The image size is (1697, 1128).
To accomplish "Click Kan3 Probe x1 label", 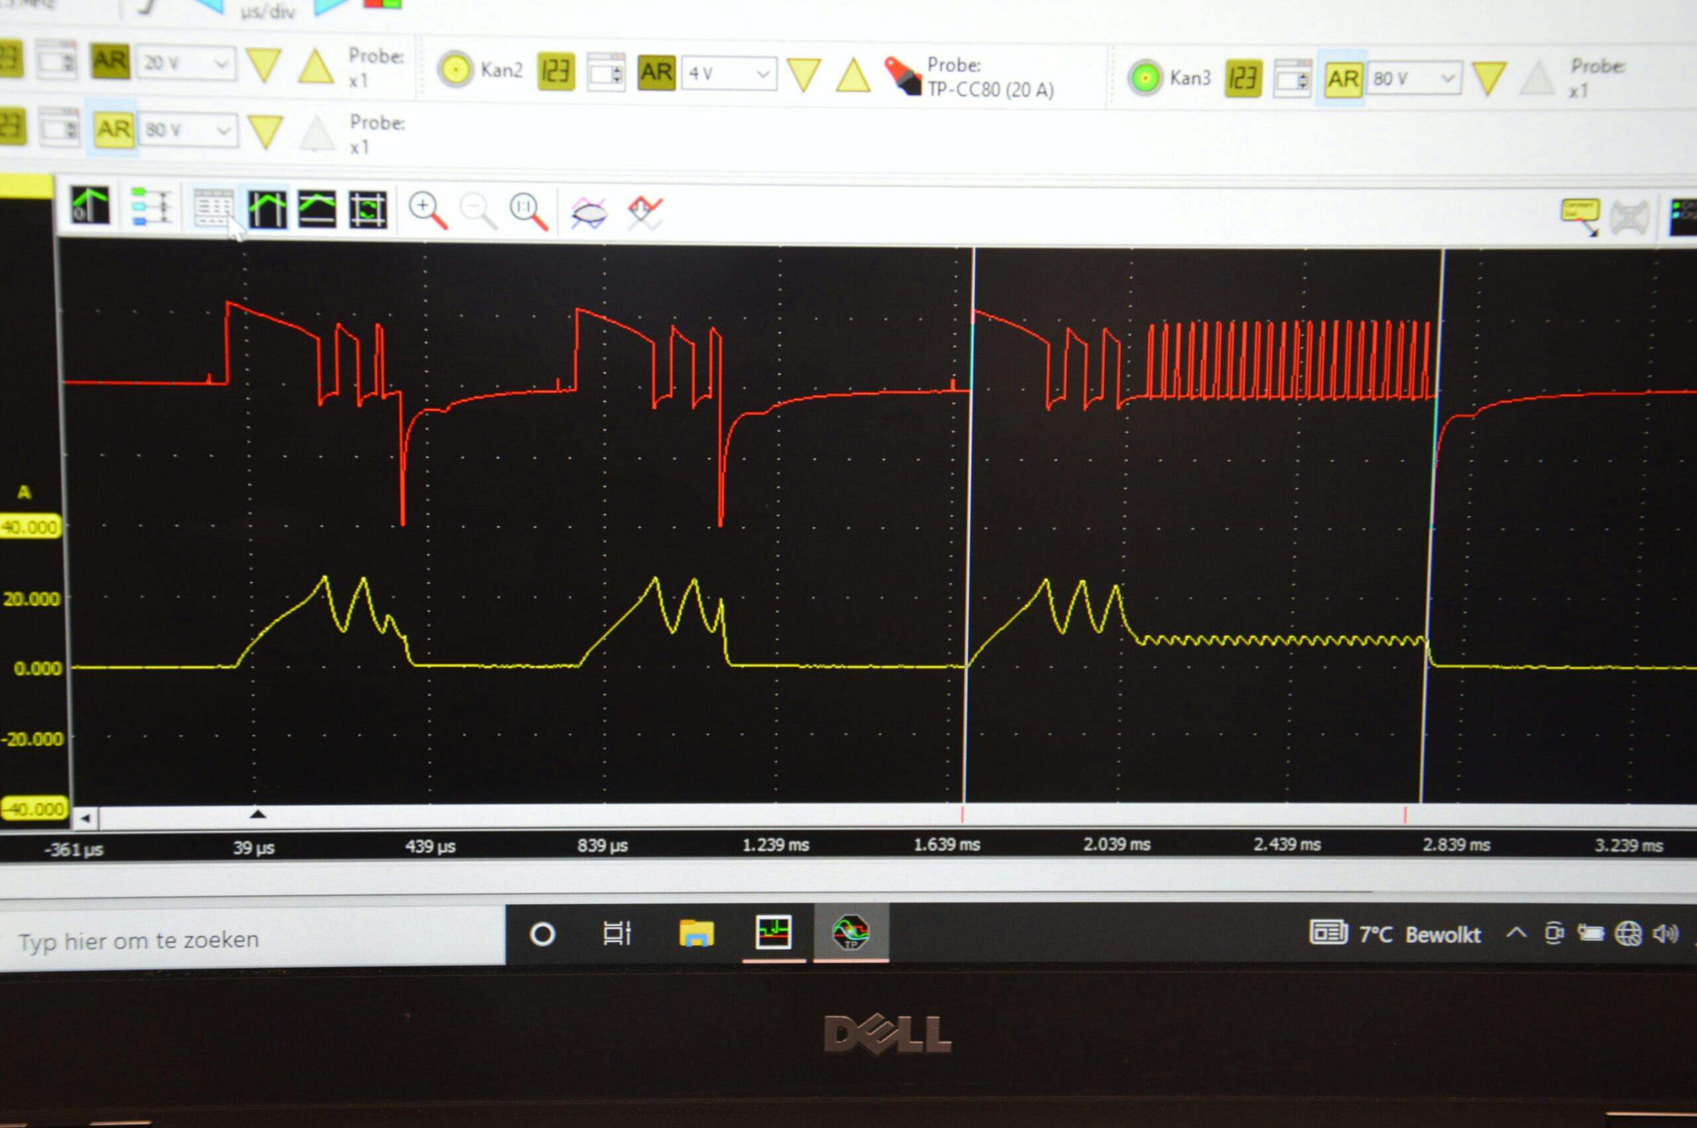I will [x=1596, y=78].
